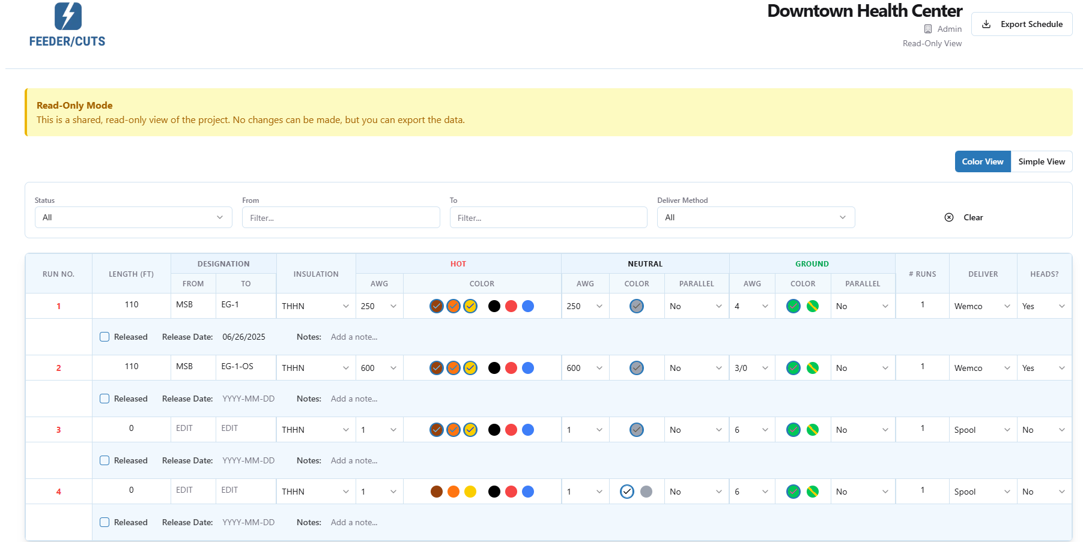This screenshot has width=1083, height=542.
Task: Click the From filter input field
Action: coord(341,217)
